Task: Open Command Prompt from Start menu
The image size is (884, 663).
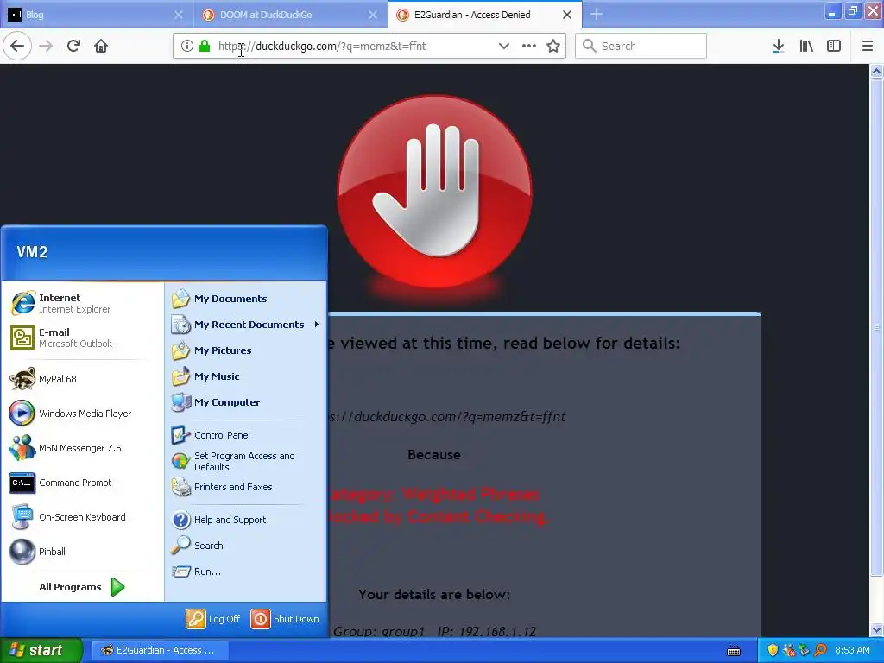Action: tap(82, 483)
